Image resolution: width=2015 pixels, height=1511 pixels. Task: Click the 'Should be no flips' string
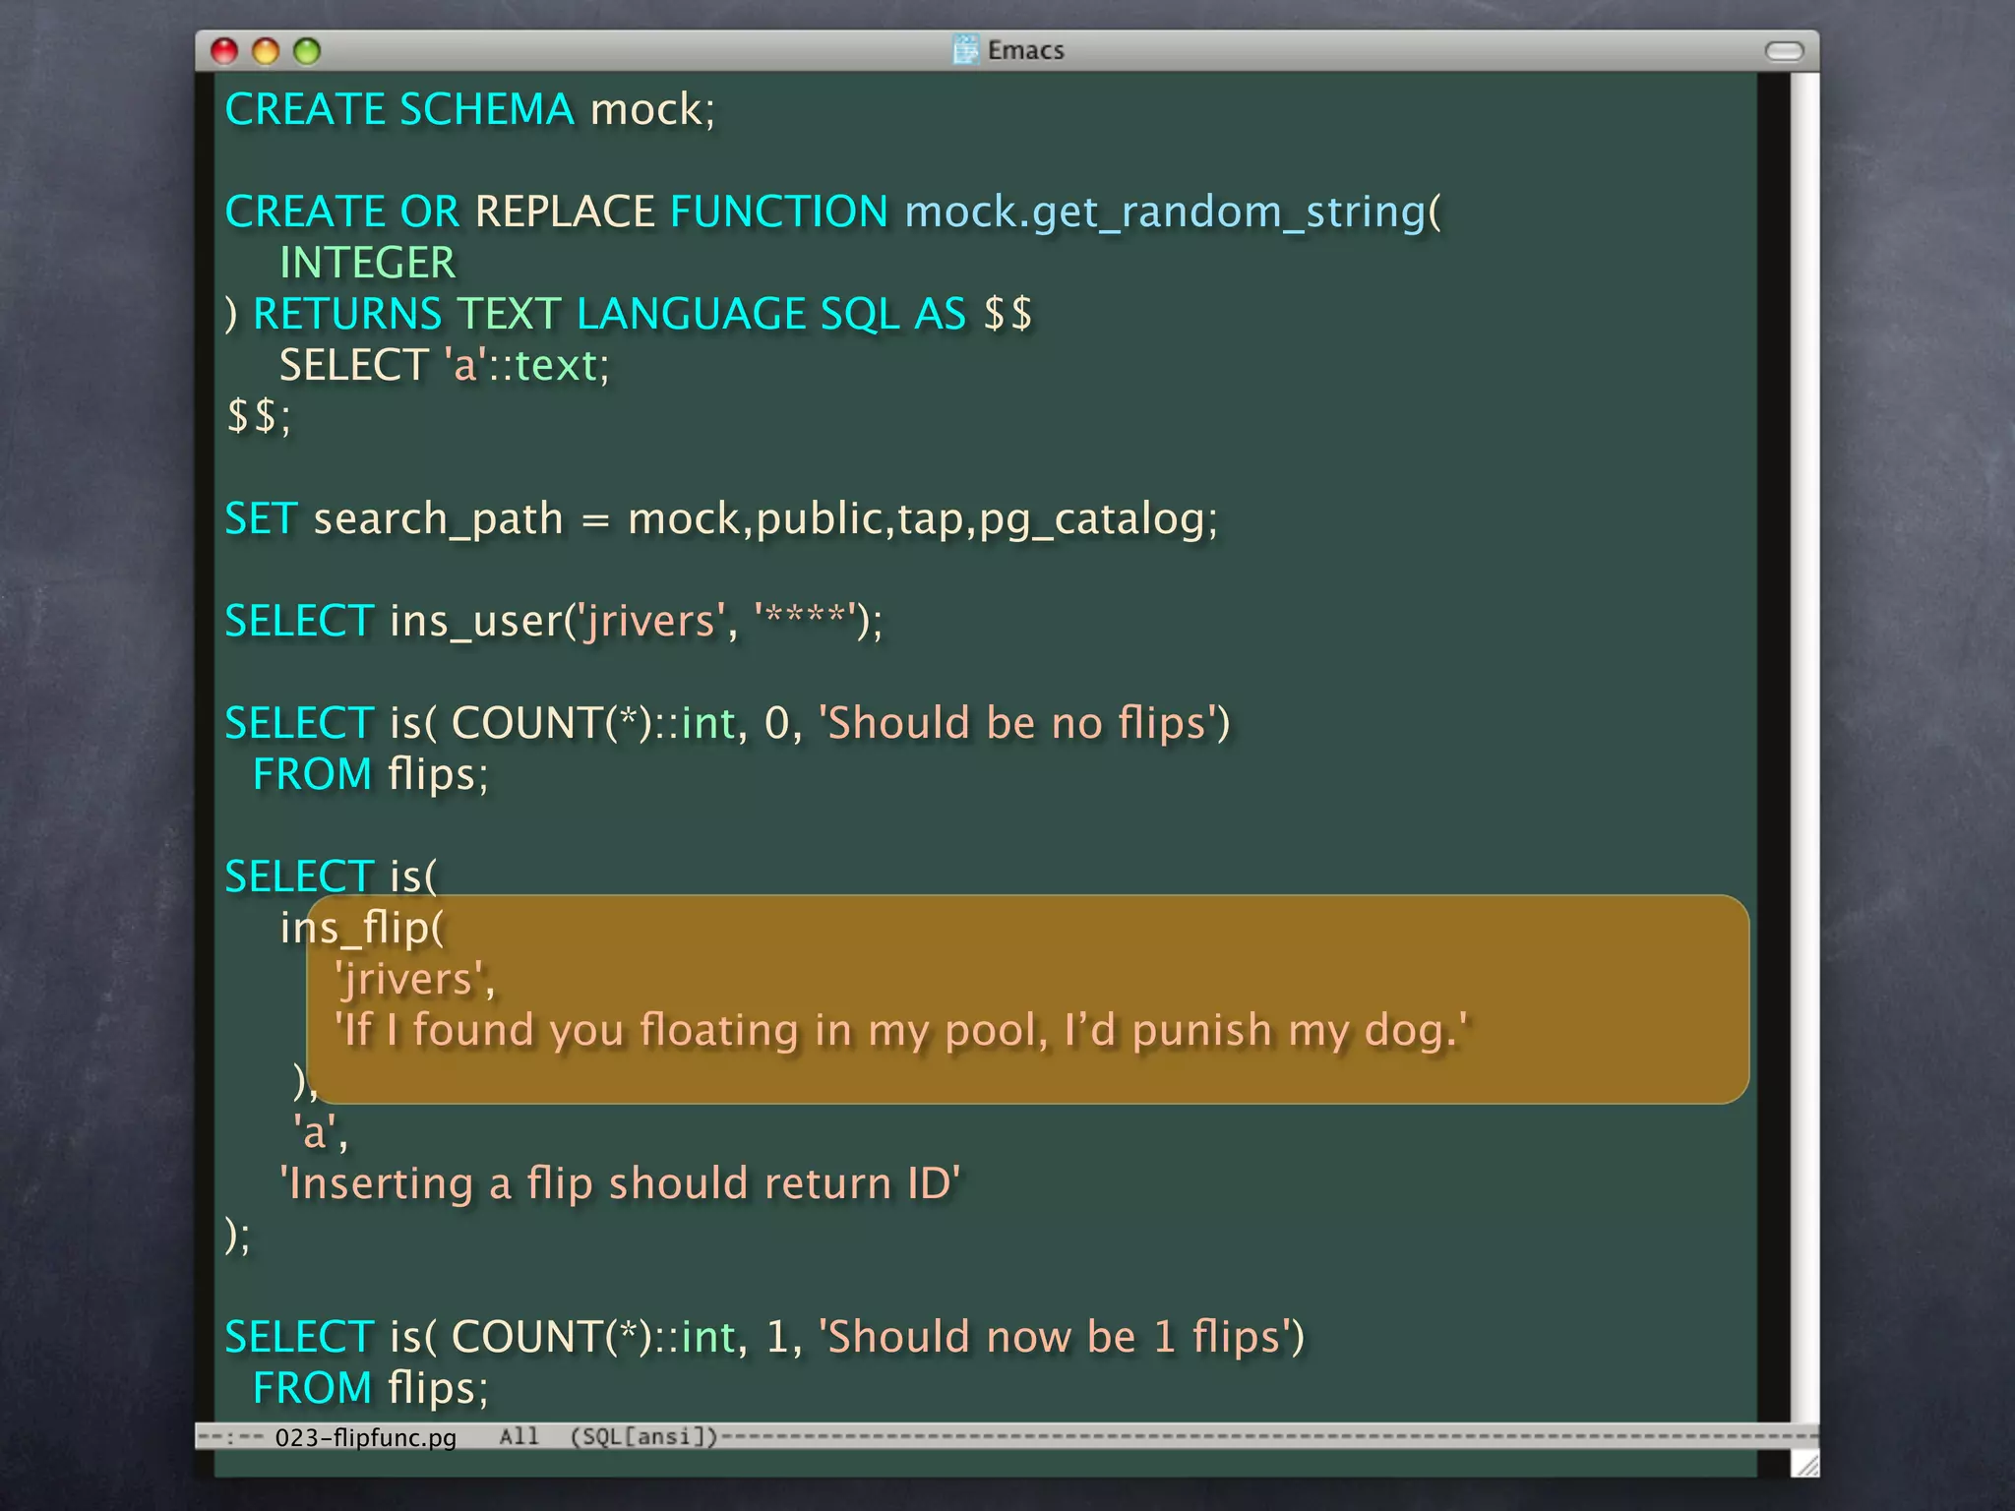coord(1017,723)
